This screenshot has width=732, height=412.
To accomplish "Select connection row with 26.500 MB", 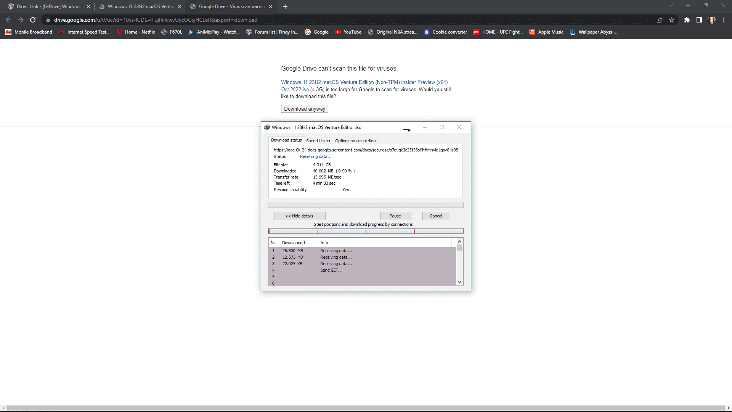I will pos(362,251).
